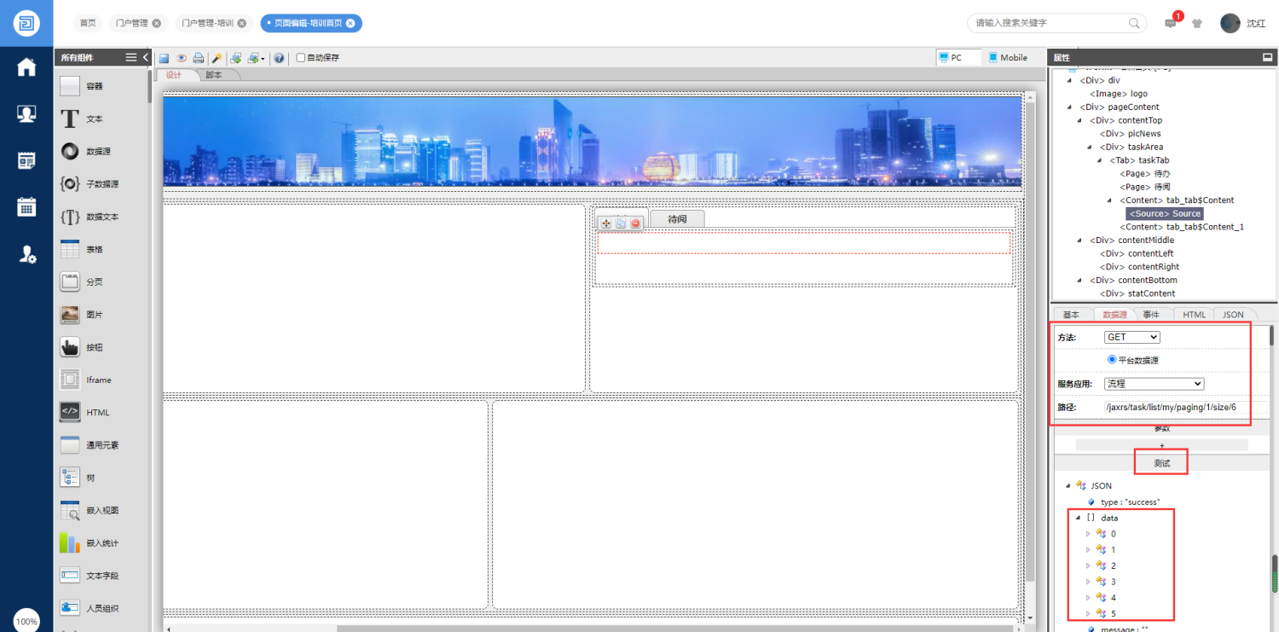Switch to the 脚本 tab
Viewport: 1279px width, 632px height.
pyautogui.click(x=214, y=75)
